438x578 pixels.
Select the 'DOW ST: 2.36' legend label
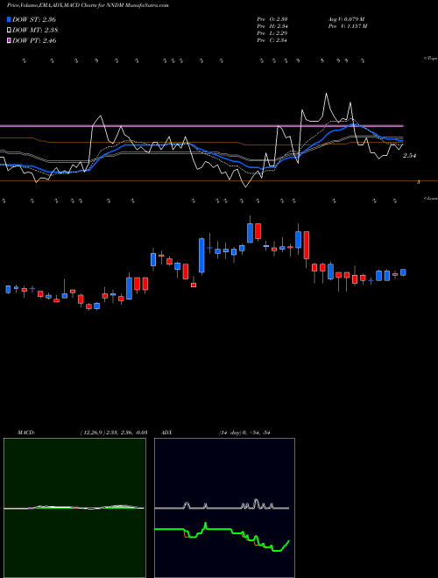pyautogui.click(x=34, y=19)
